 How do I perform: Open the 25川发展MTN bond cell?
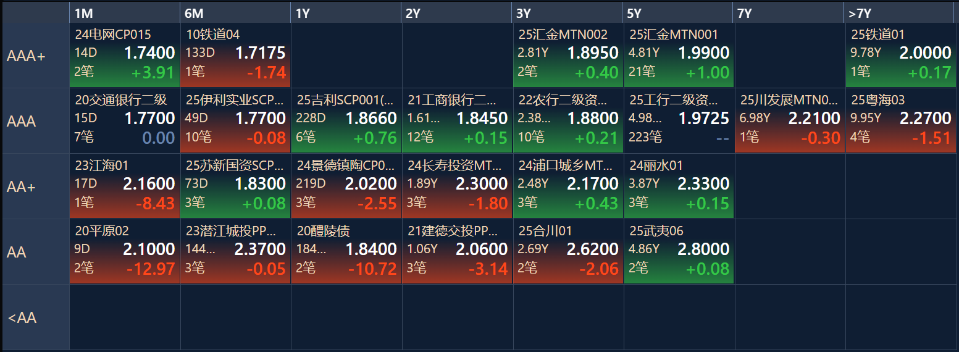[789, 121]
